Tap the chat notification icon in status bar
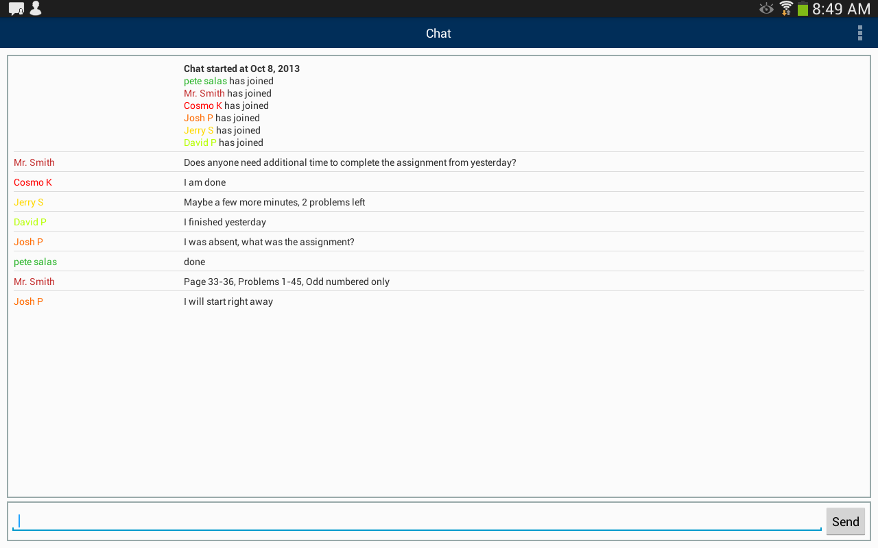This screenshot has height=548, width=878. 16,9
